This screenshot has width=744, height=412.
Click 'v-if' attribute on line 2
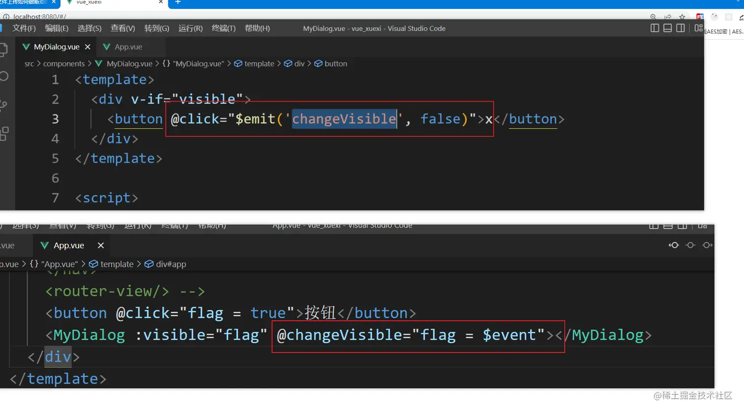pos(147,99)
